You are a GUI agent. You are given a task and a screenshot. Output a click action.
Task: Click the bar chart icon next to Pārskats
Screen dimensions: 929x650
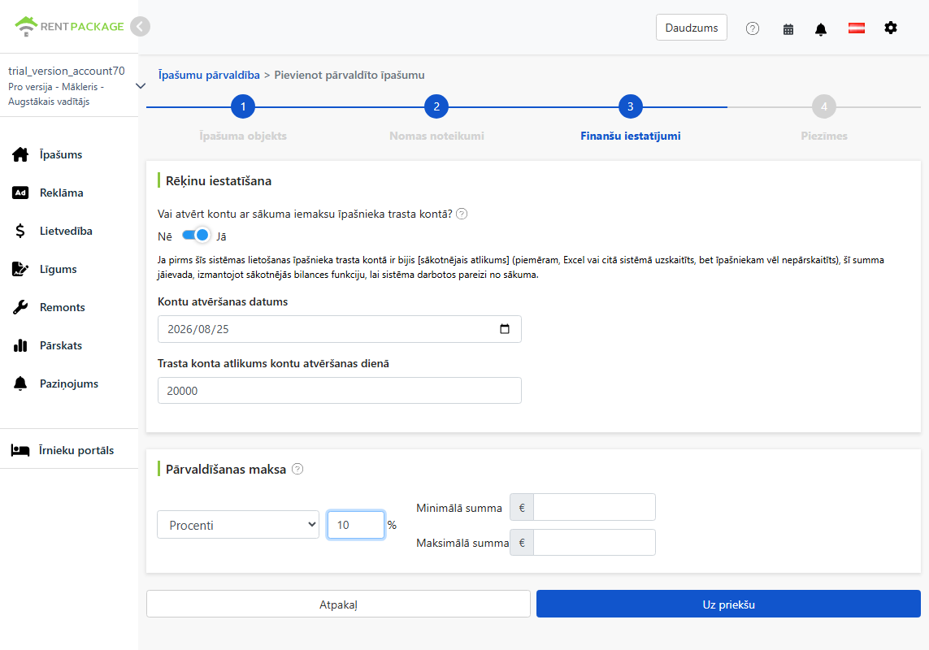[20, 345]
